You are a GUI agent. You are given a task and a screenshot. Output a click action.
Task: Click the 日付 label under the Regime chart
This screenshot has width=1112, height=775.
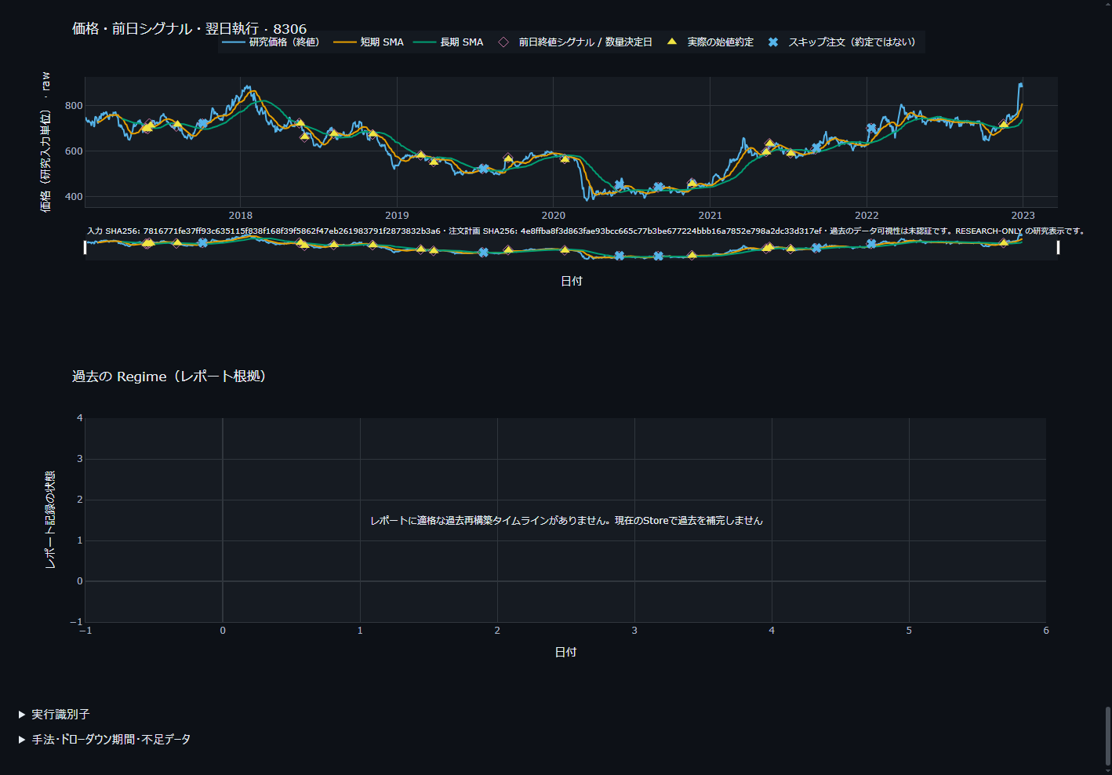pos(565,652)
